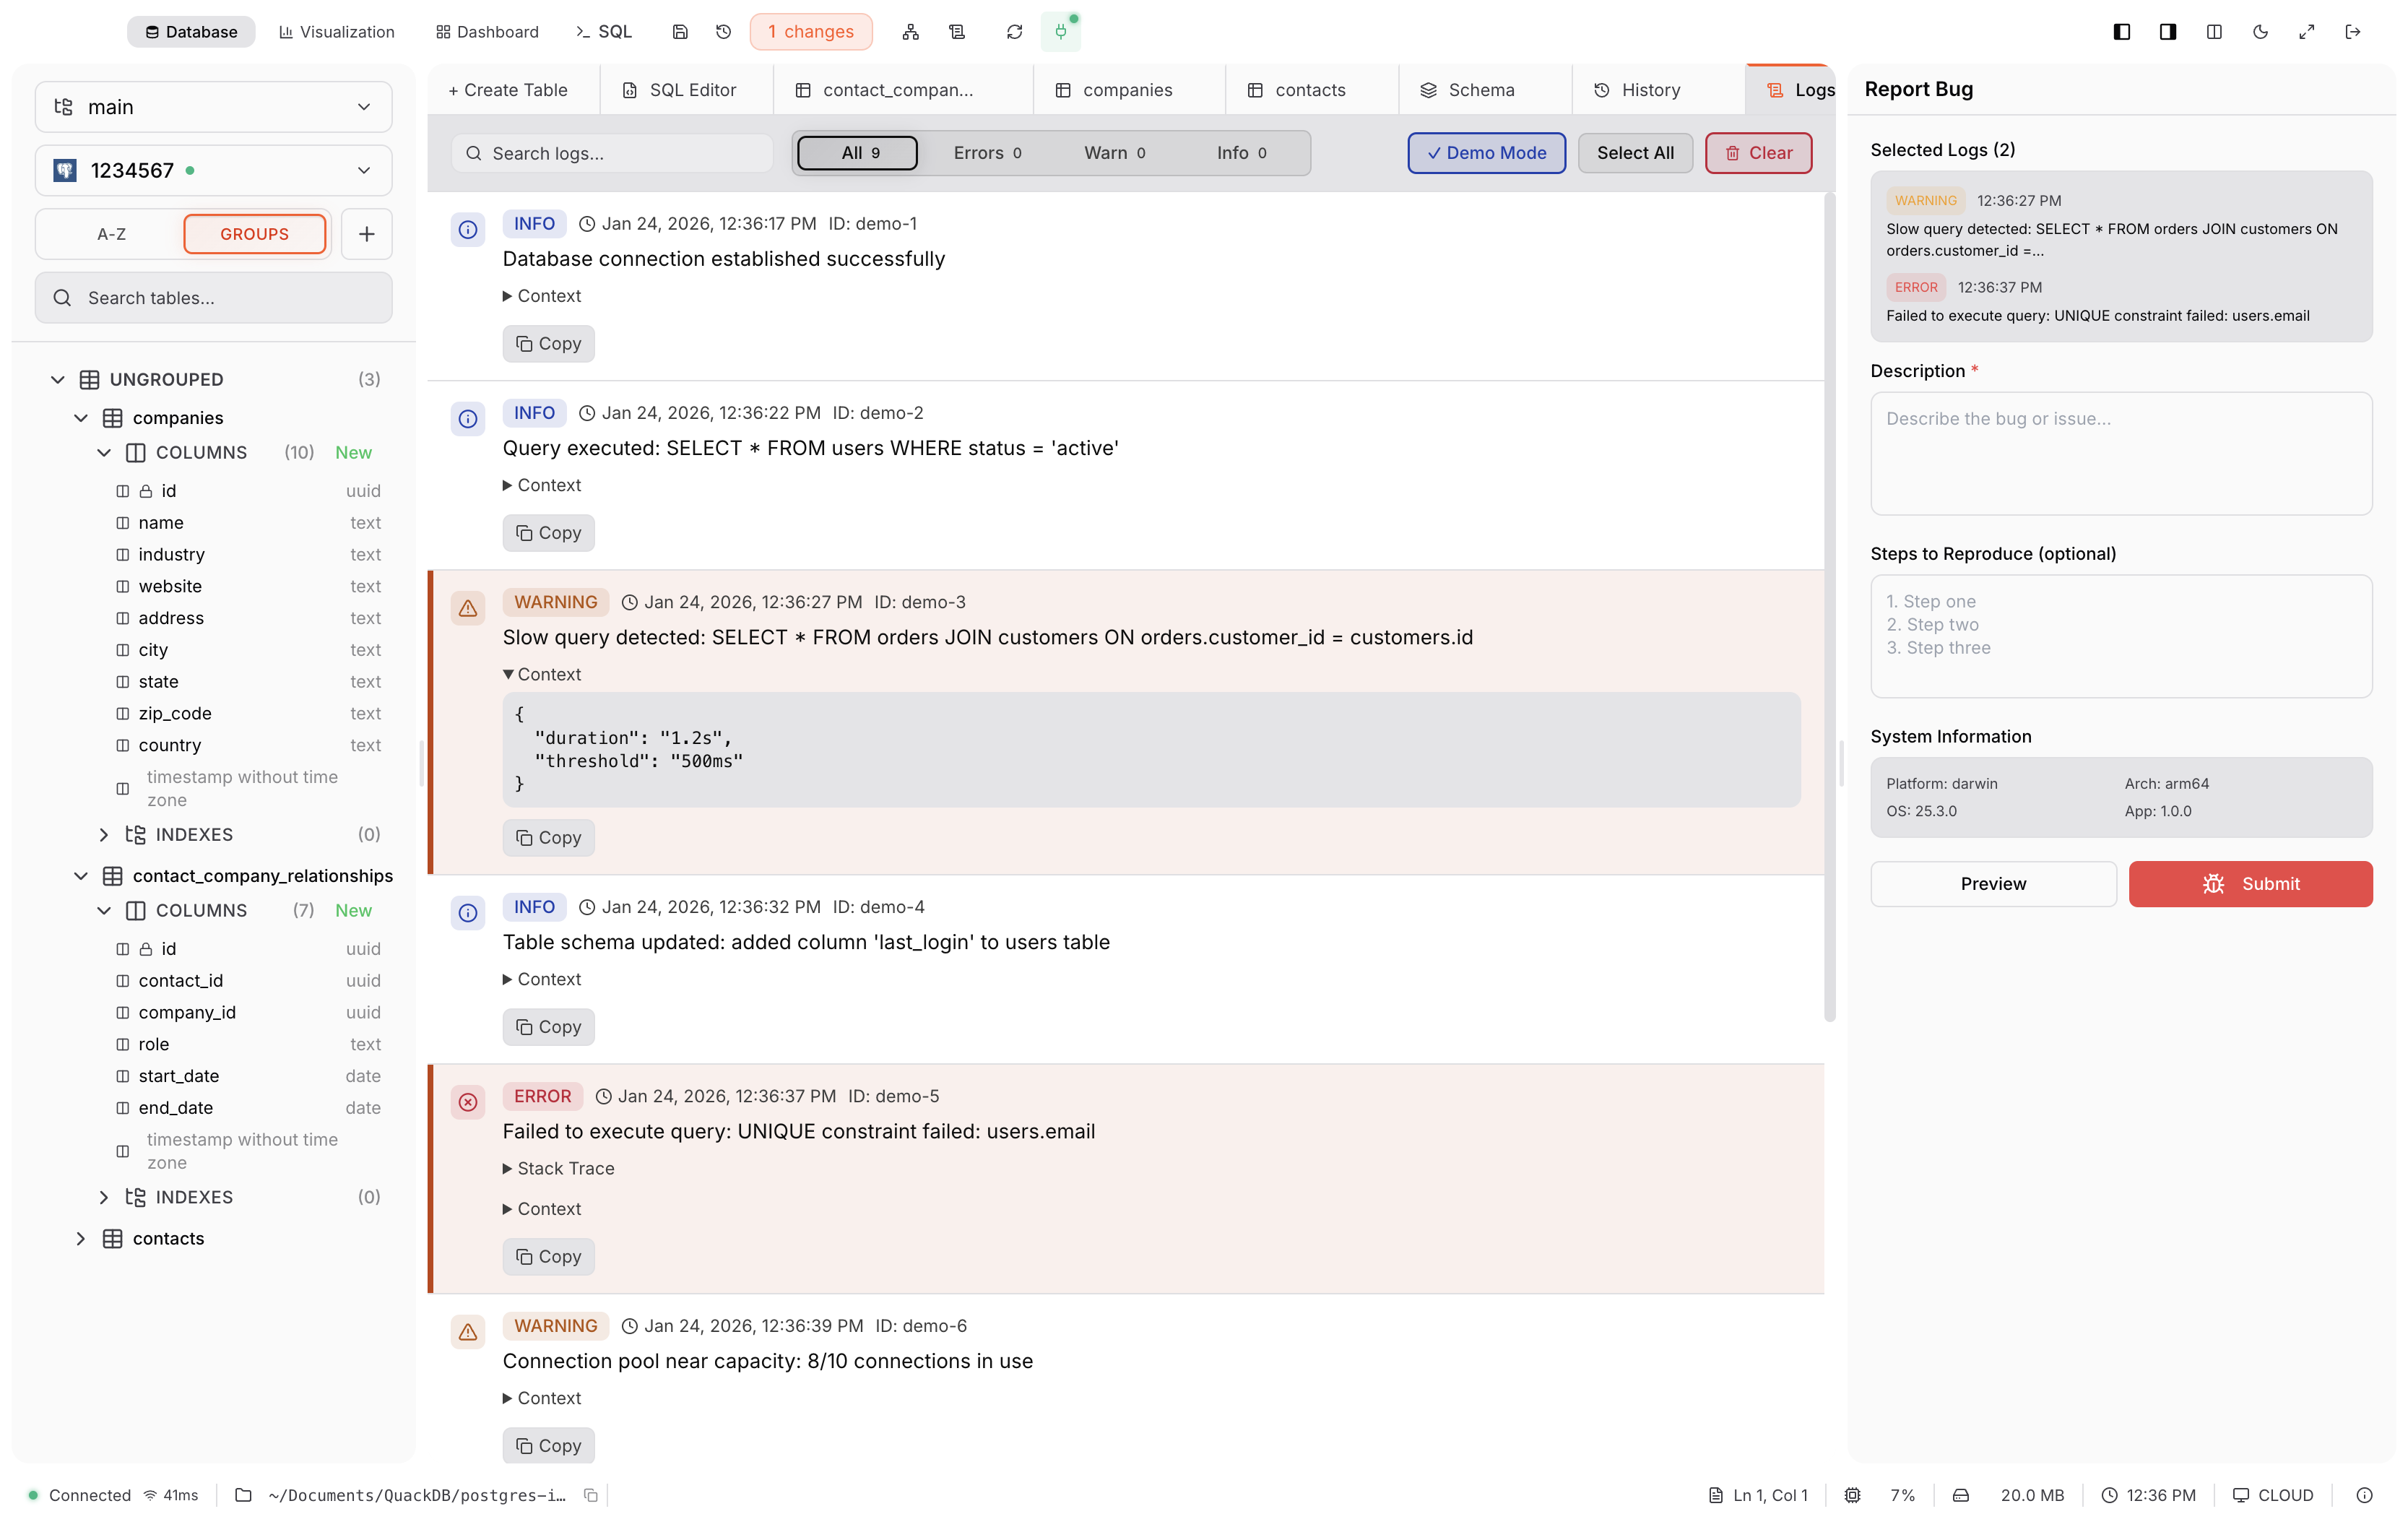This screenshot has height=1527, width=2408.
Task: Click the Submit bug report button
Action: 2250,884
